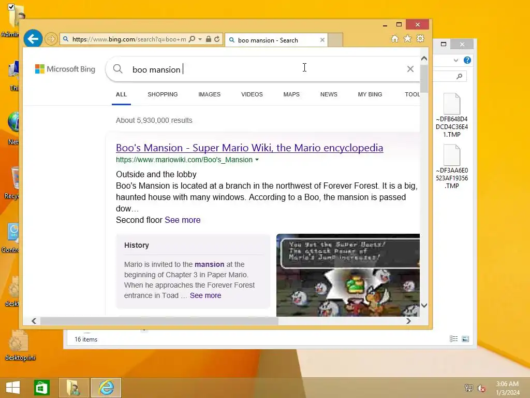
Task: Open Favorites star in Internet Explorer
Action: (408, 39)
